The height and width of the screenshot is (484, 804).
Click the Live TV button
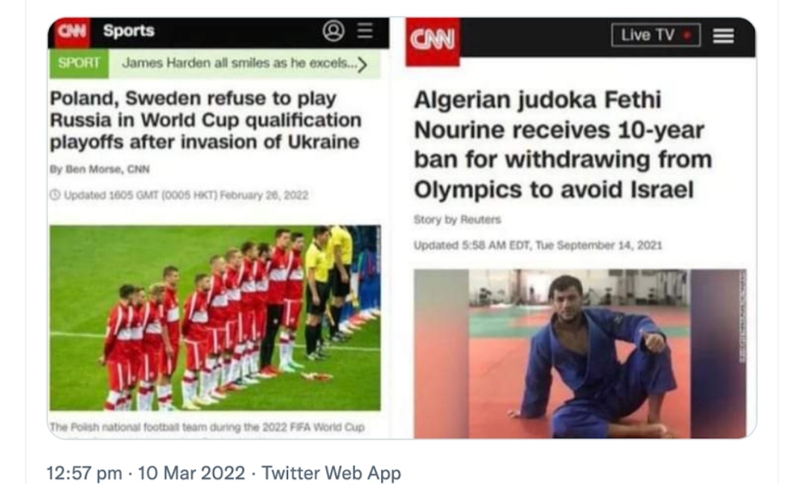coord(655,36)
